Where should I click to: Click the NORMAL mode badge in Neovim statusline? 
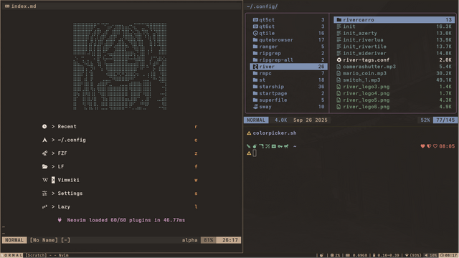click(x=14, y=240)
